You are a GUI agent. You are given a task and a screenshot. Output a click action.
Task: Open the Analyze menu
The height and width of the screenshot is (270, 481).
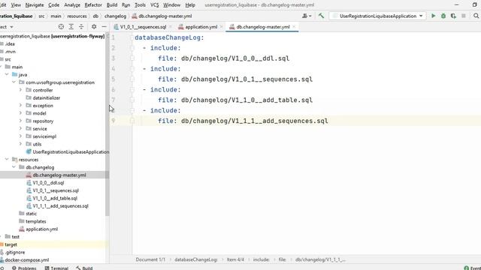[72, 5]
